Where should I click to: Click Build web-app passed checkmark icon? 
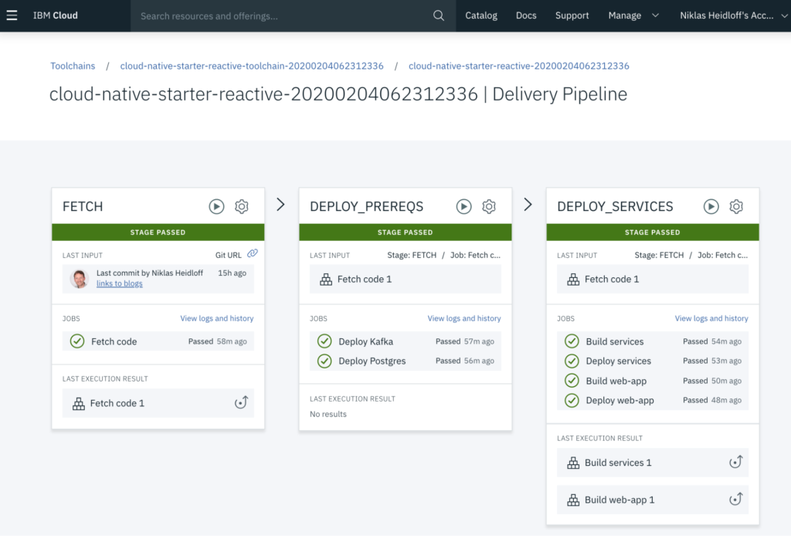(572, 381)
